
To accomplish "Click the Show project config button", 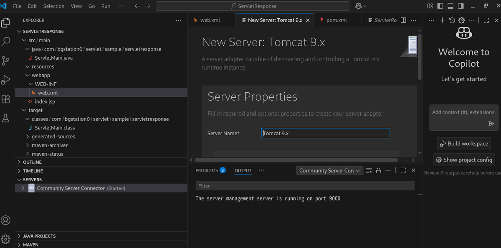I will click(x=464, y=159).
